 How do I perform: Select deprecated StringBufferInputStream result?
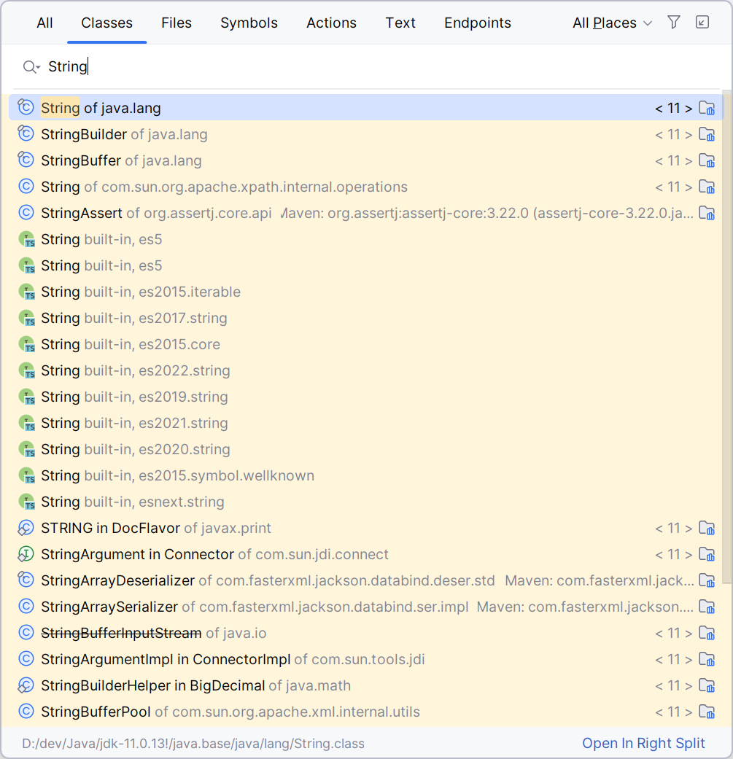[x=366, y=633]
